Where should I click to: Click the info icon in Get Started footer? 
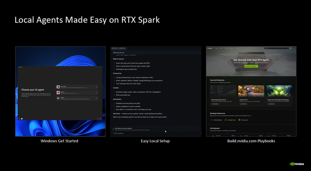[22, 119]
